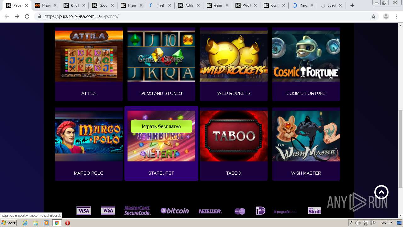Open File Explorer from the taskbar
403x227 pixels.
[x=36, y=223]
